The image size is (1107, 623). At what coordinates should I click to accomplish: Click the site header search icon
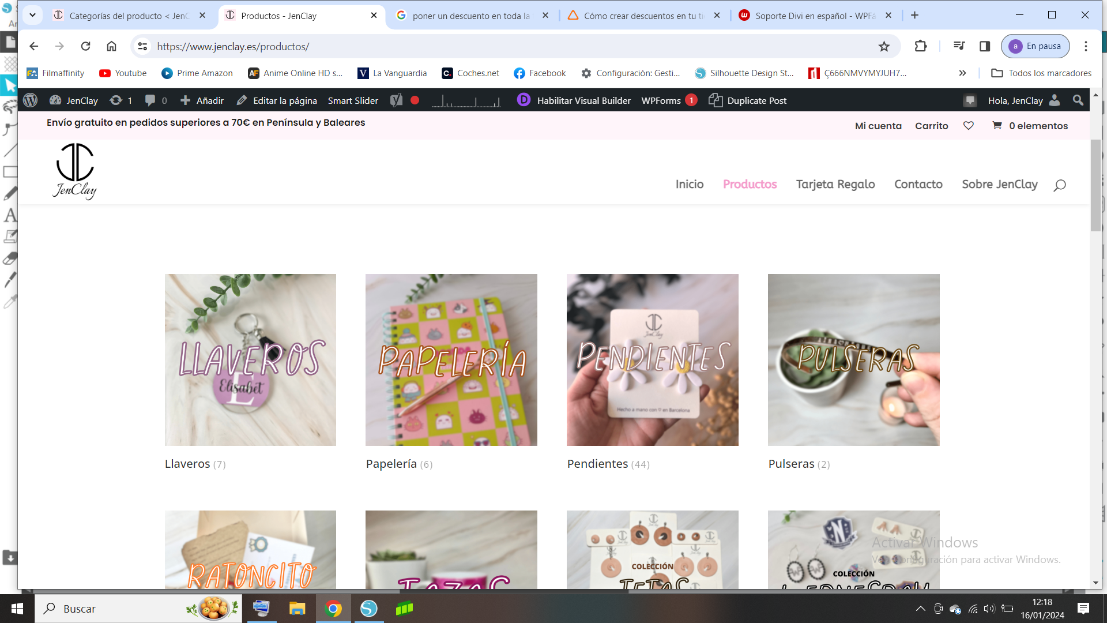[1059, 185]
